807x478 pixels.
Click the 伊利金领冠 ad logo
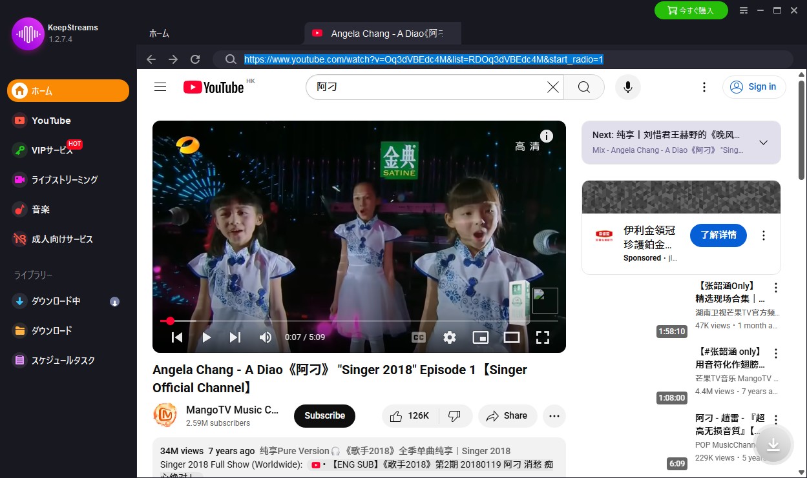click(604, 235)
